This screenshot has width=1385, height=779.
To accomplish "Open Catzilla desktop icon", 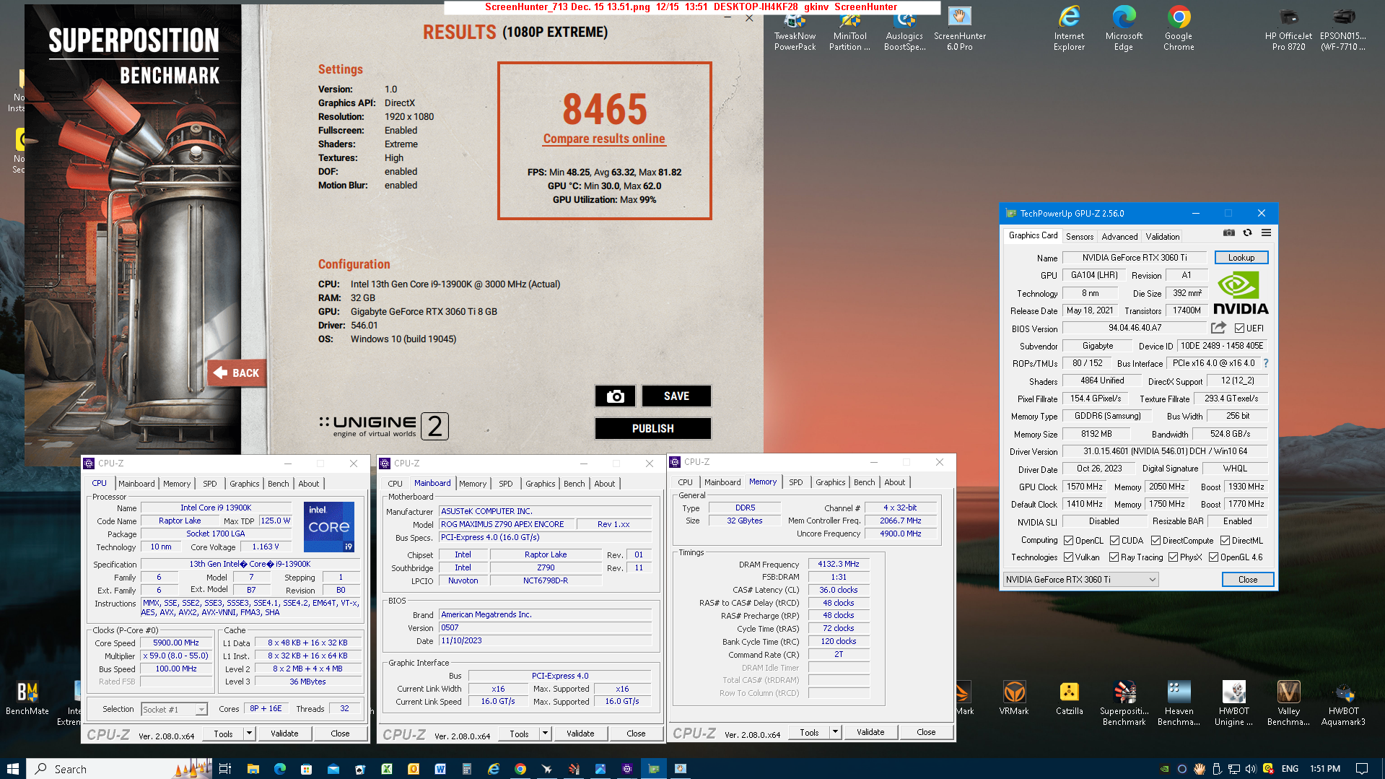I will 1069,697.
